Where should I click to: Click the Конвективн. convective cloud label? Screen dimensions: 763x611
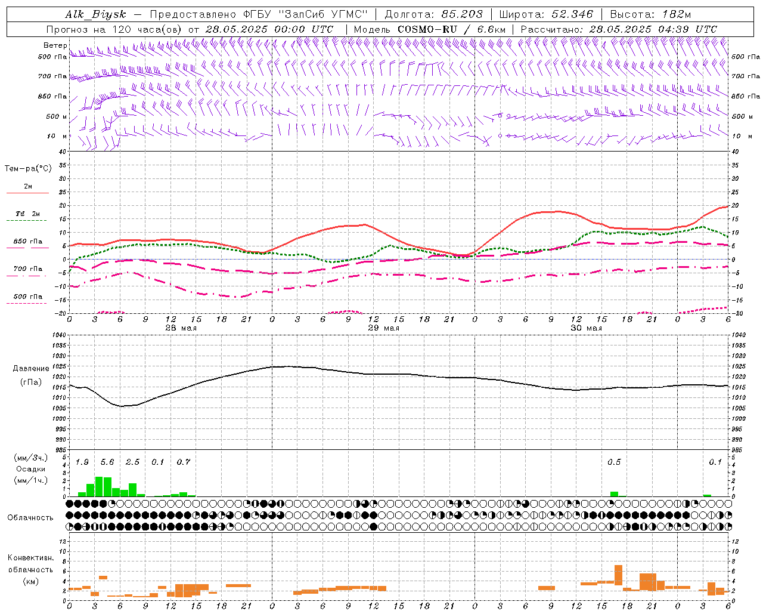point(30,558)
